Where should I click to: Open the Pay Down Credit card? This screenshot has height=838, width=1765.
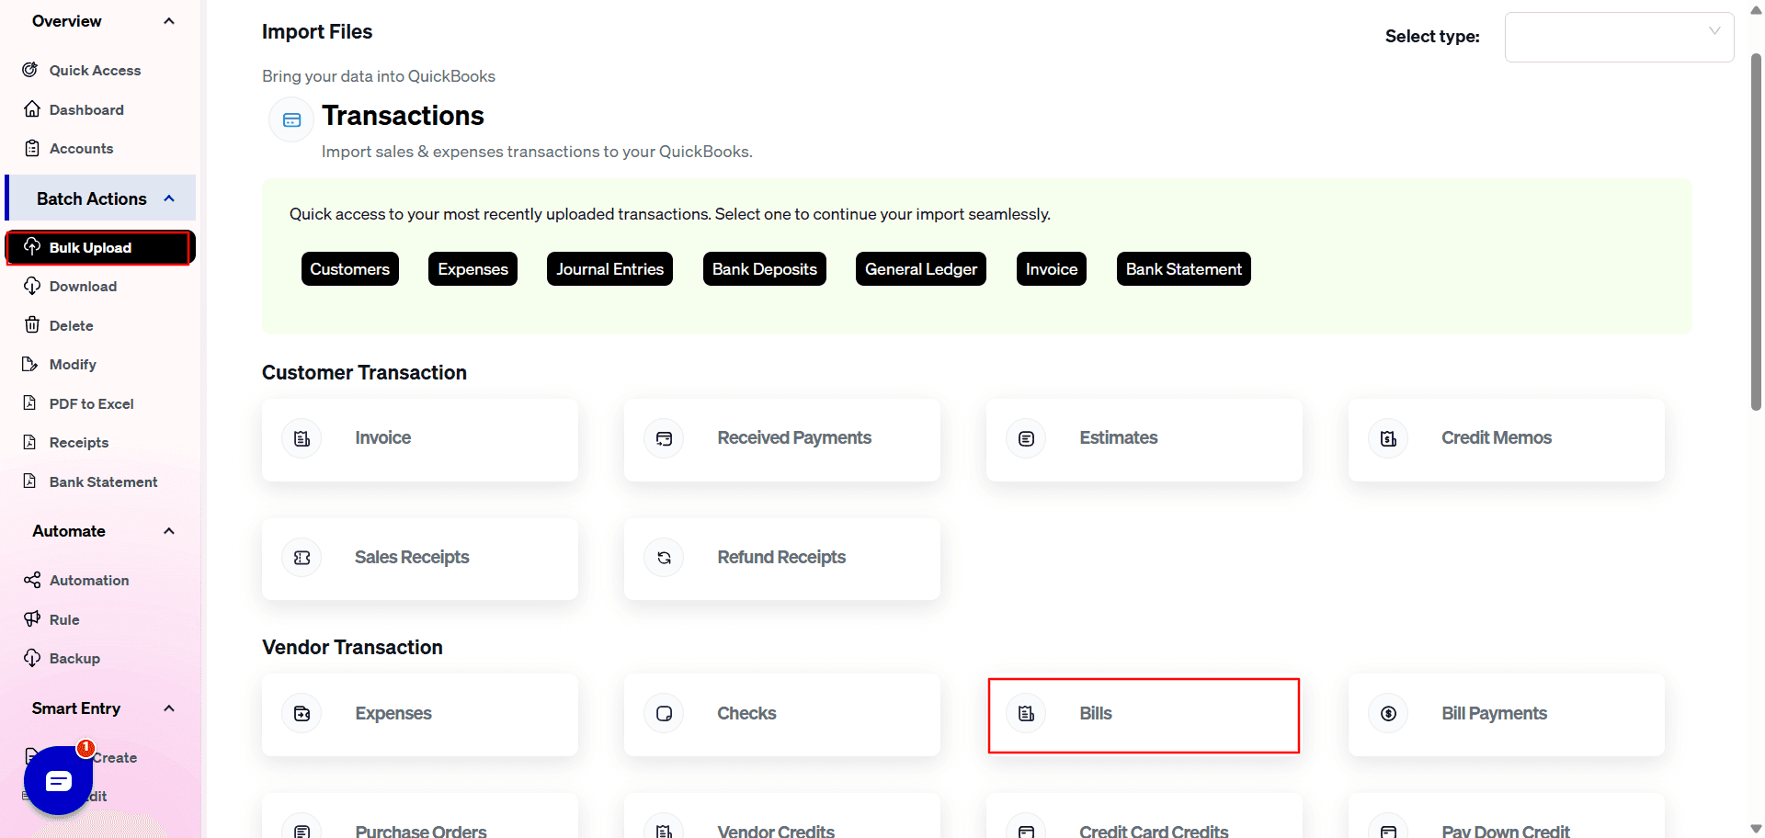1507,816
